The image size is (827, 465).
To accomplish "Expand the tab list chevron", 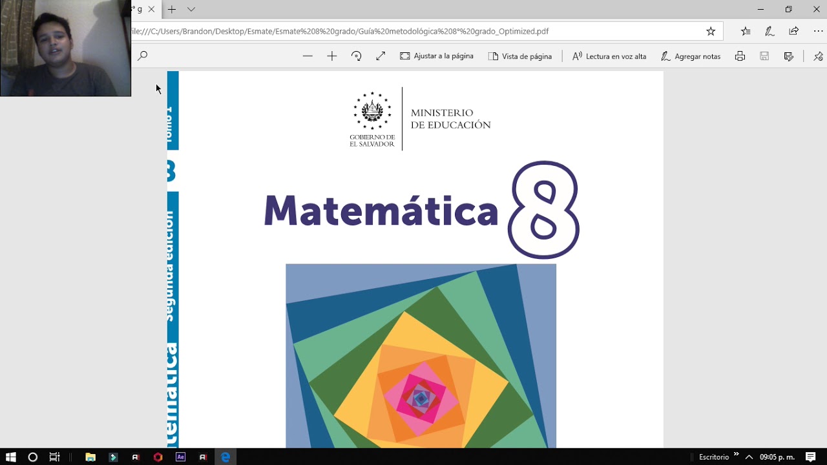I will coord(191,10).
